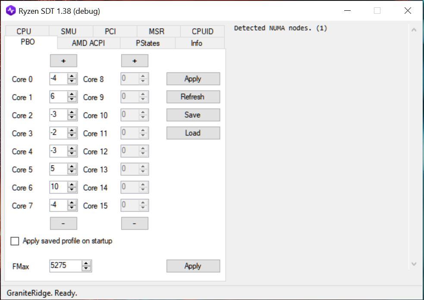424x300 pixels.
Task: Show the Info tab
Action: click(x=200, y=43)
